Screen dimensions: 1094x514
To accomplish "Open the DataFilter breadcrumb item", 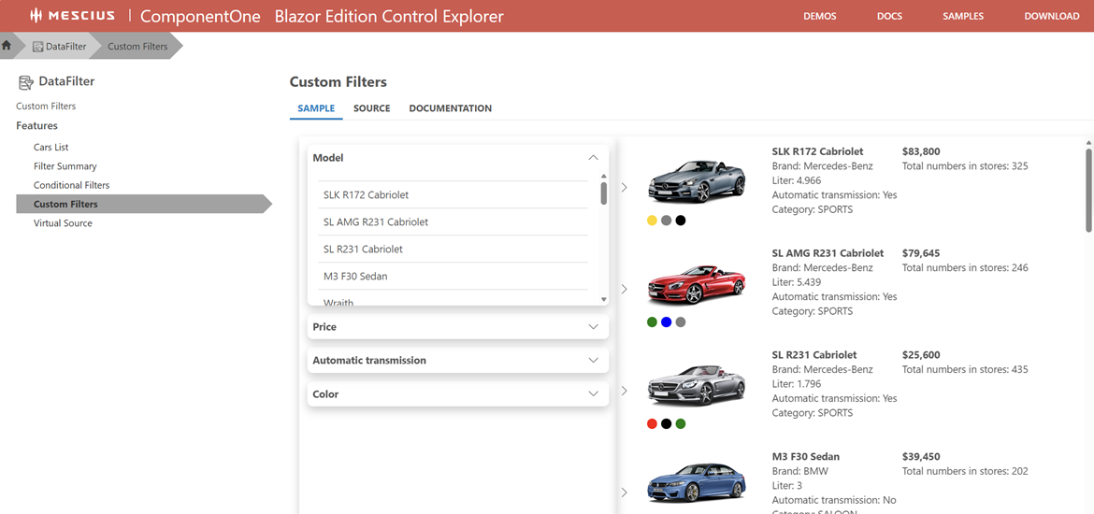I will point(60,47).
